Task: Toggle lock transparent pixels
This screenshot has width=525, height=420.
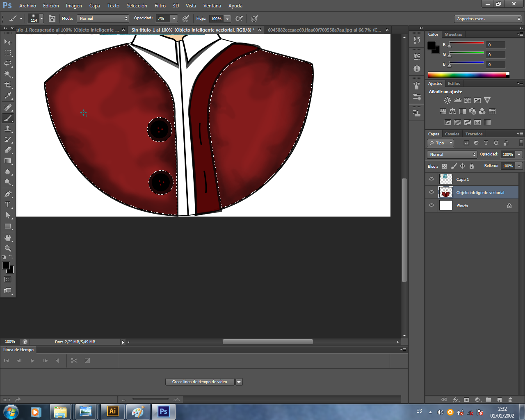Action: tap(444, 166)
